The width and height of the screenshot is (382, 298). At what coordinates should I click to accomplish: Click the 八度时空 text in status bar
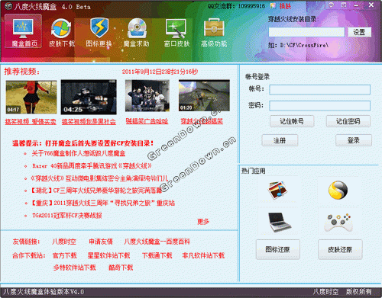coord(325,292)
